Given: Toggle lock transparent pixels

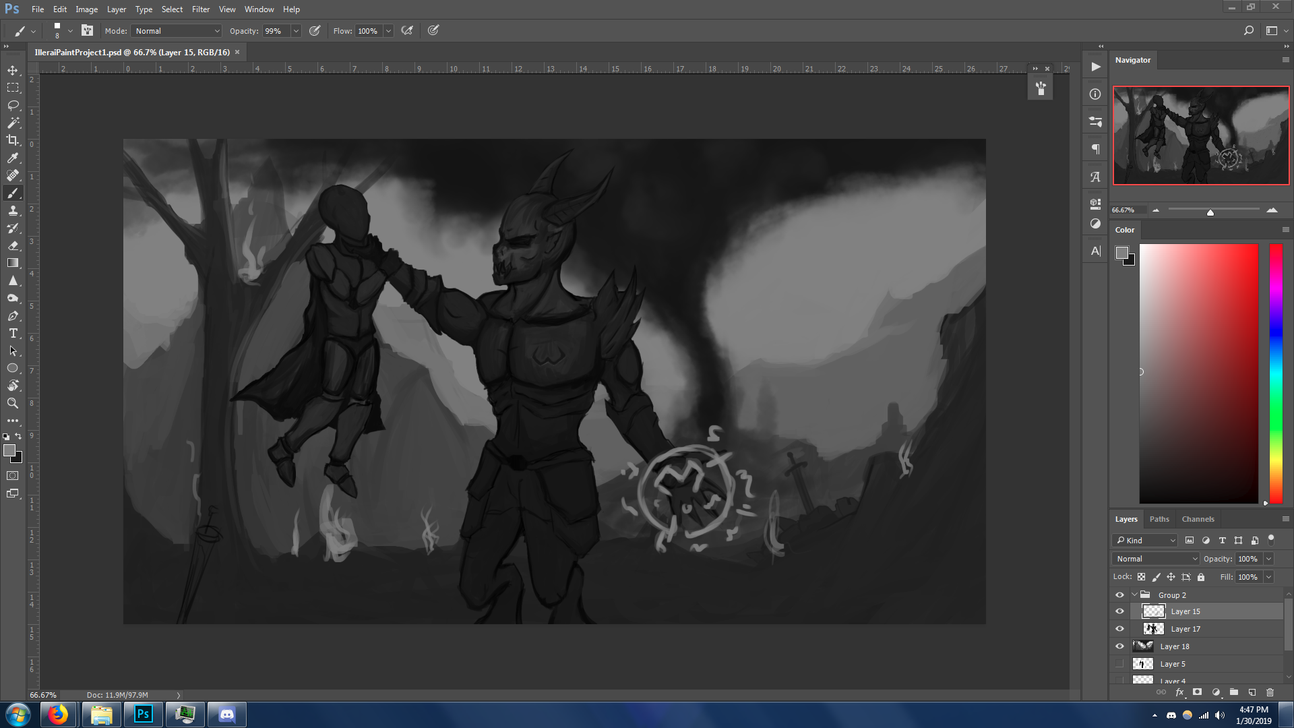Looking at the screenshot, I should tap(1142, 577).
